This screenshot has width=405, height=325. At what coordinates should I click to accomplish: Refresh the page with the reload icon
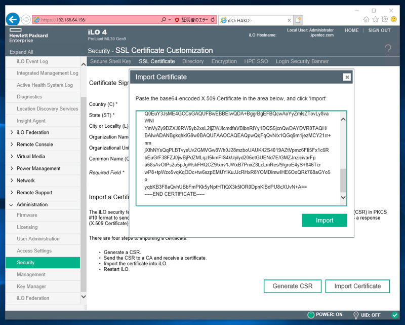pyautogui.click(x=213, y=20)
